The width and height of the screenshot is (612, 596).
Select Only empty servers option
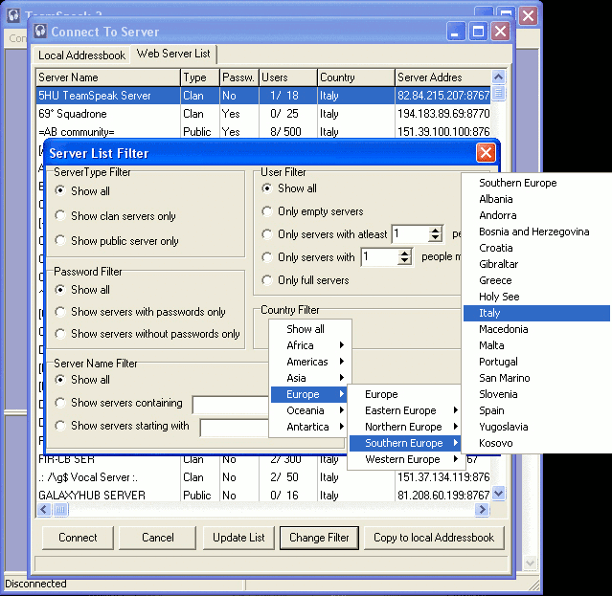click(313, 211)
